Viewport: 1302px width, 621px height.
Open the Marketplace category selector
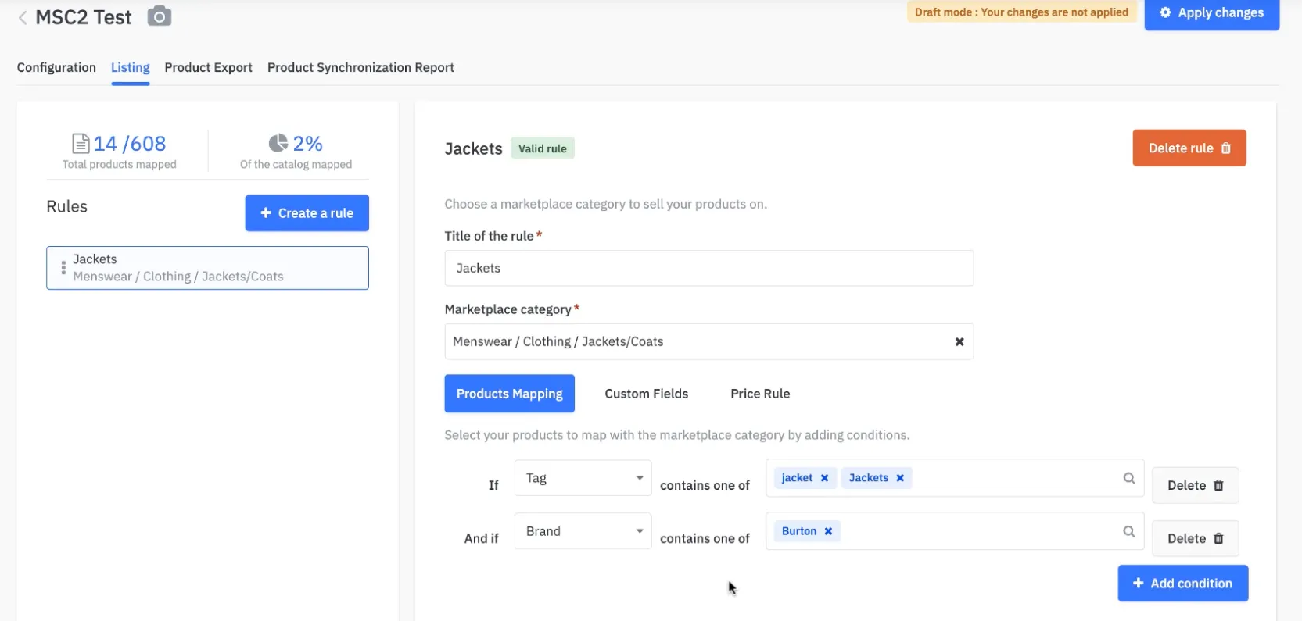(x=708, y=341)
